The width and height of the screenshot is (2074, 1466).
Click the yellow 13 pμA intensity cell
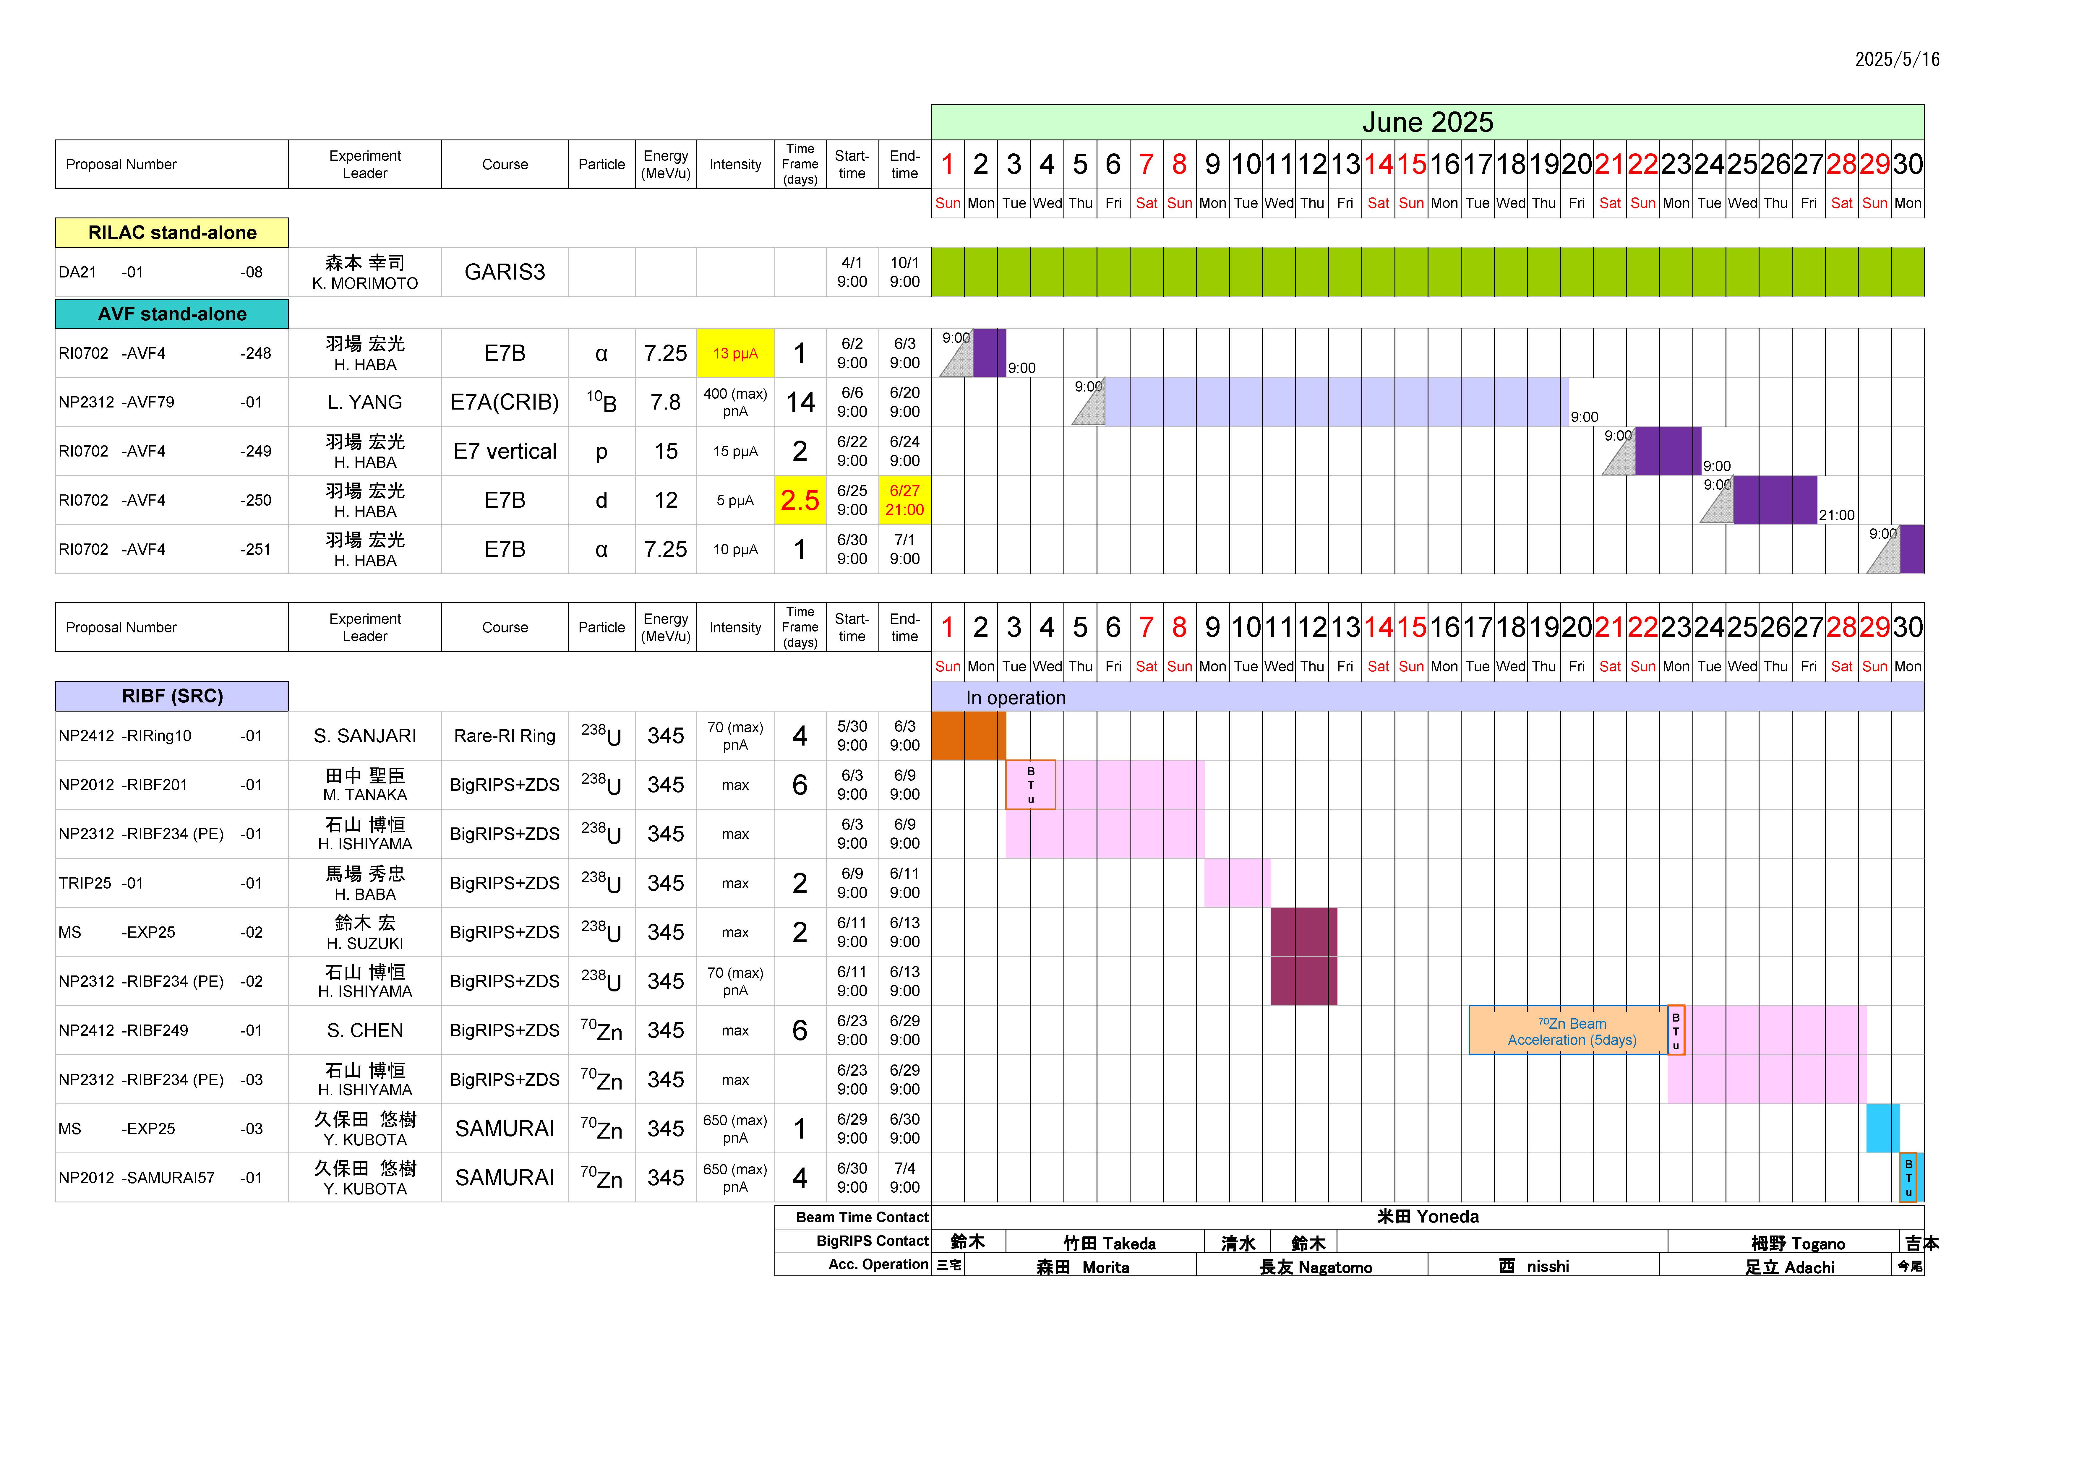(735, 353)
